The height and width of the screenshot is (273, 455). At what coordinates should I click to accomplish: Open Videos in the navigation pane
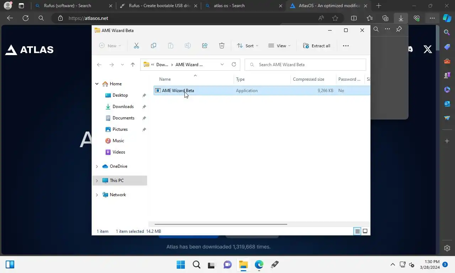tap(119, 152)
